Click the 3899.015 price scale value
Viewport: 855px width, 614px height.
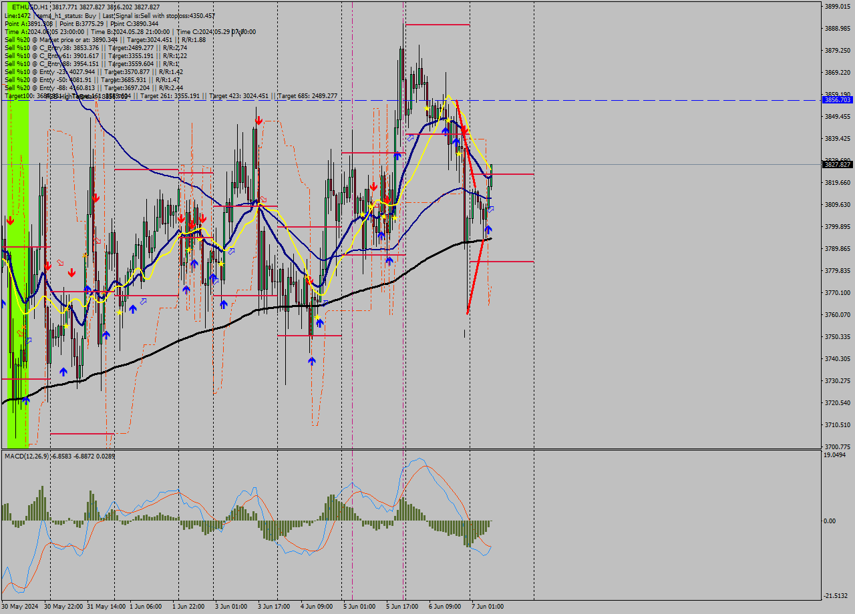[x=837, y=6]
